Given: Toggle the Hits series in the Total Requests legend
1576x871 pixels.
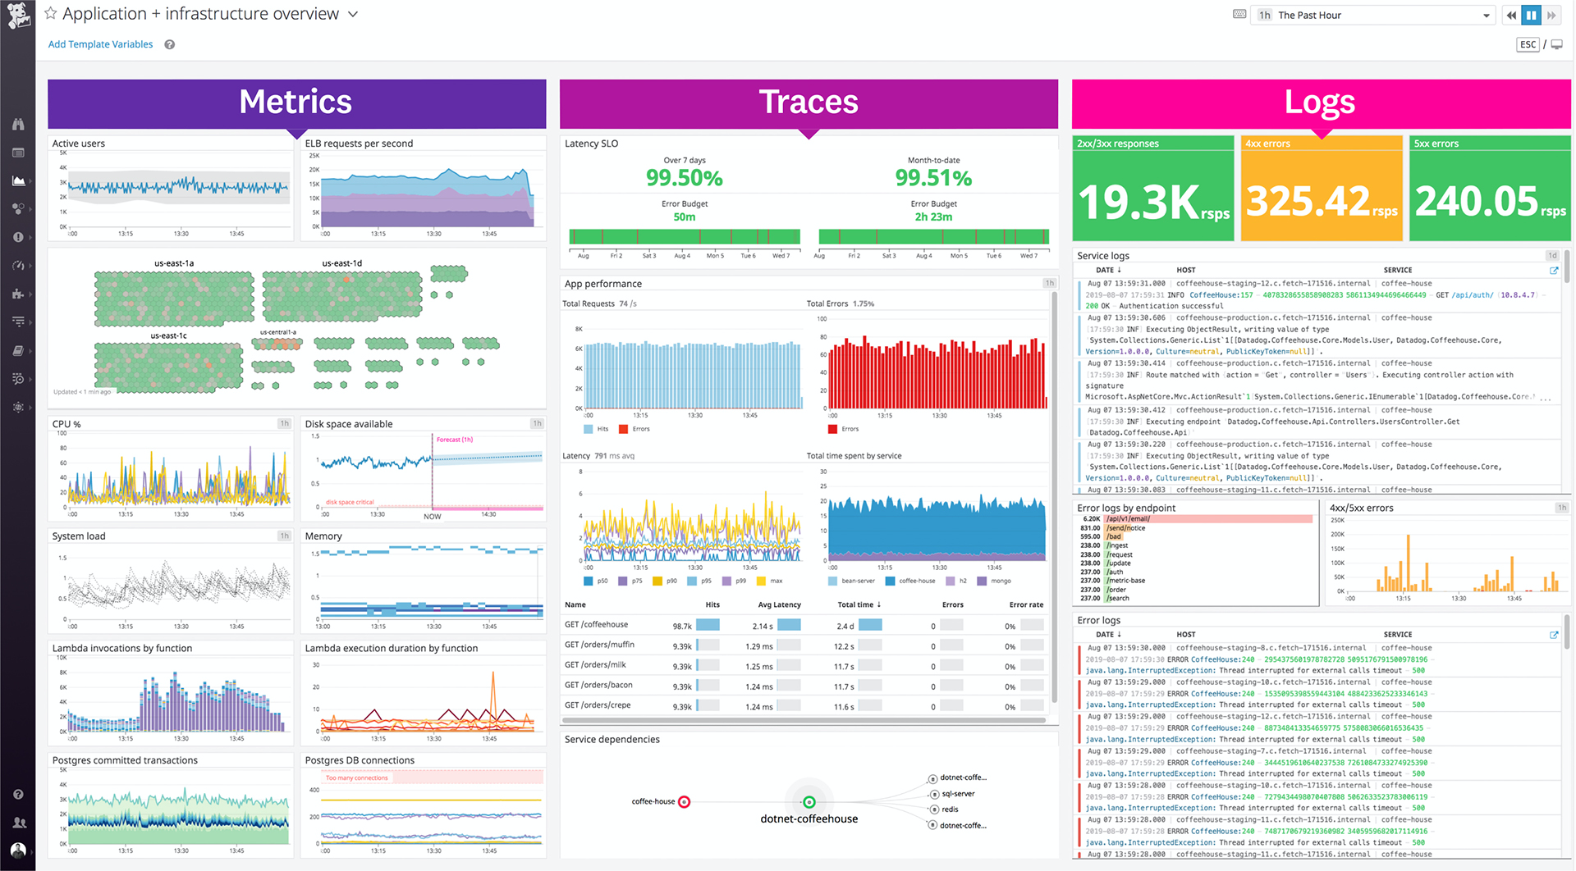Looking at the screenshot, I should pyautogui.click(x=593, y=429).
